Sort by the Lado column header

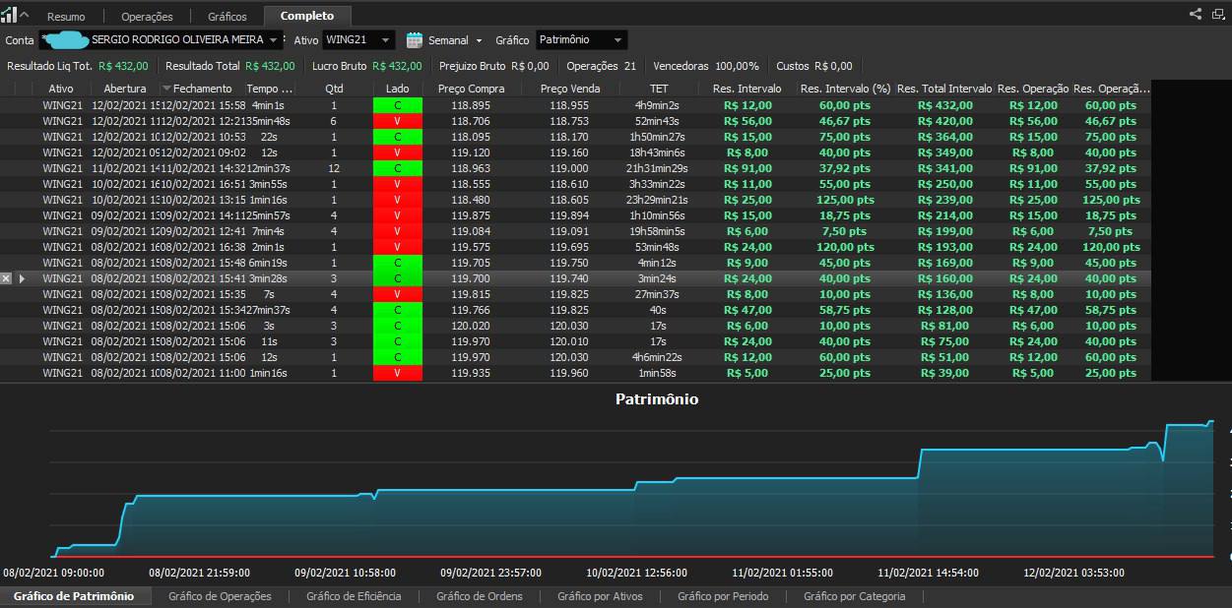pos(398,89)
